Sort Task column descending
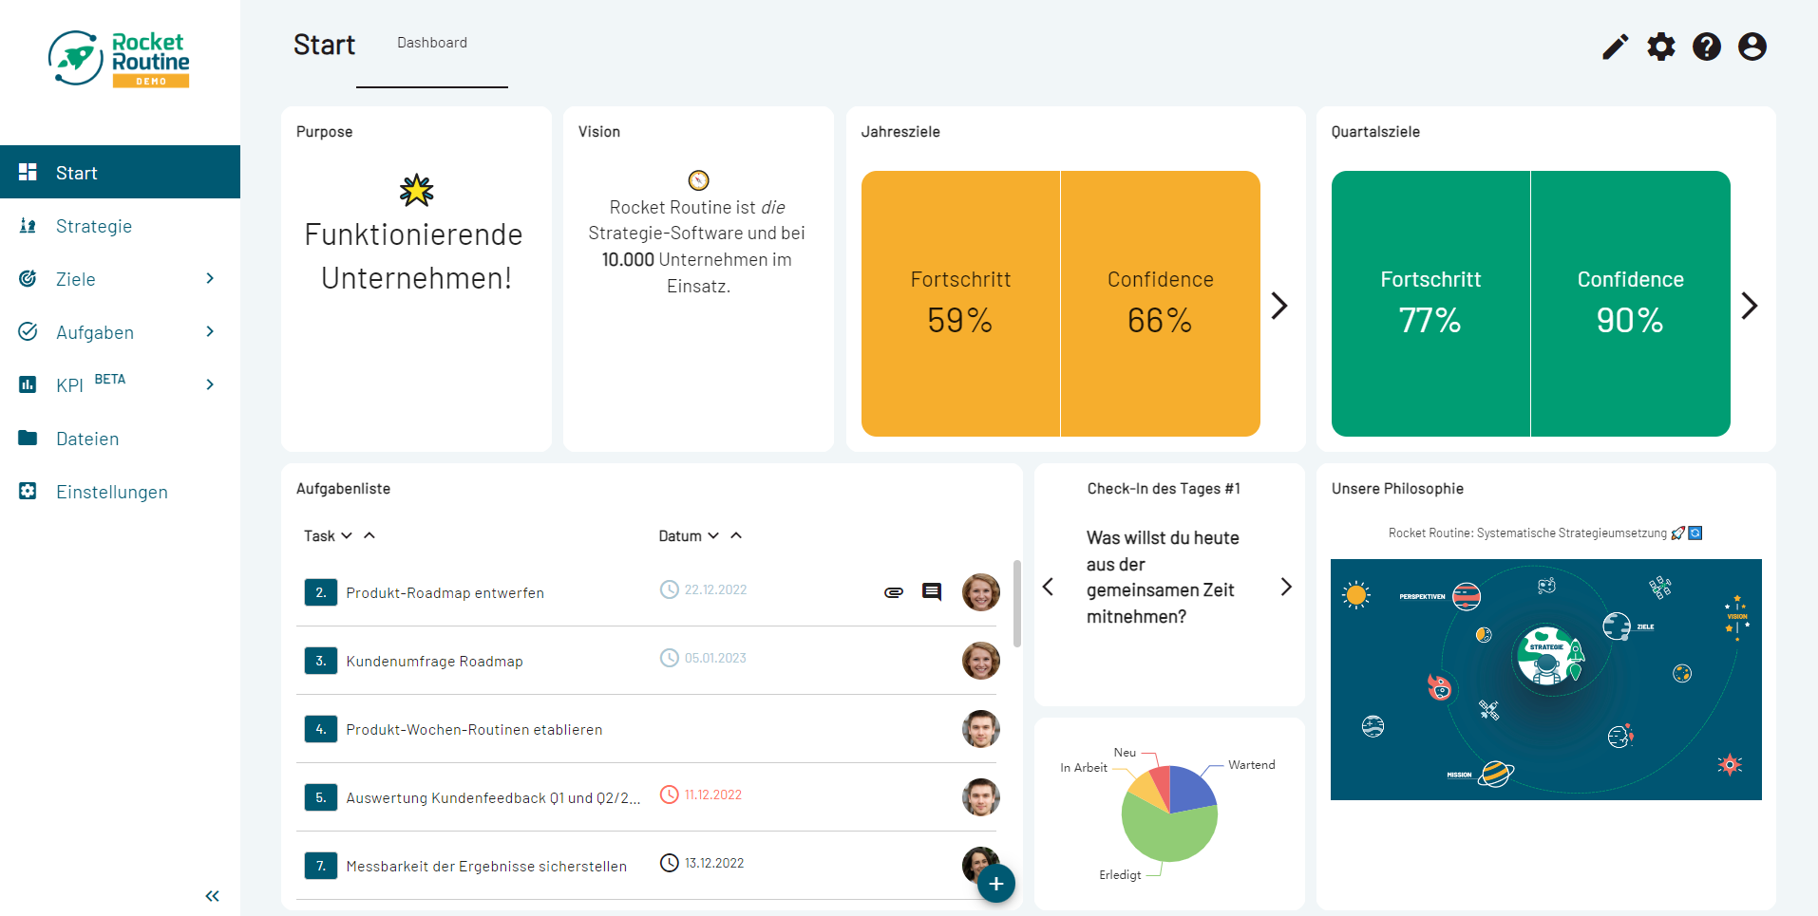This screenshot has height=916, width=1818. coord(347,535)
